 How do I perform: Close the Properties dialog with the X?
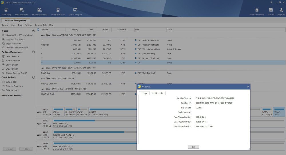[248, 87]
